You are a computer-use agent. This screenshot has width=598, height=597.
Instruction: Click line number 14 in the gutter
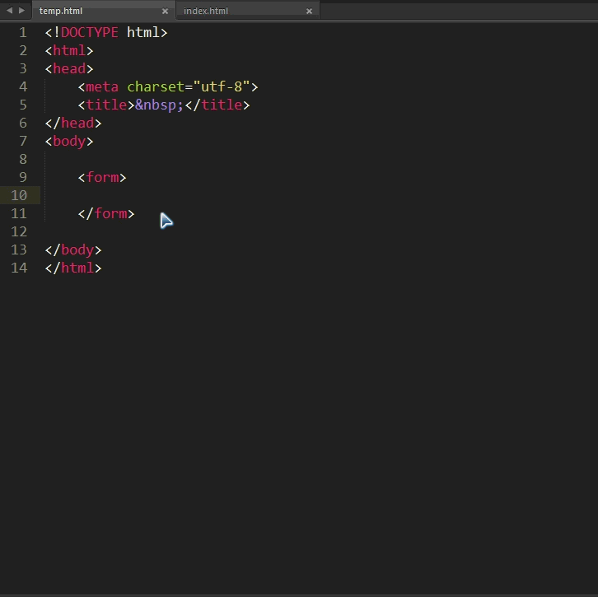[19, 268]
